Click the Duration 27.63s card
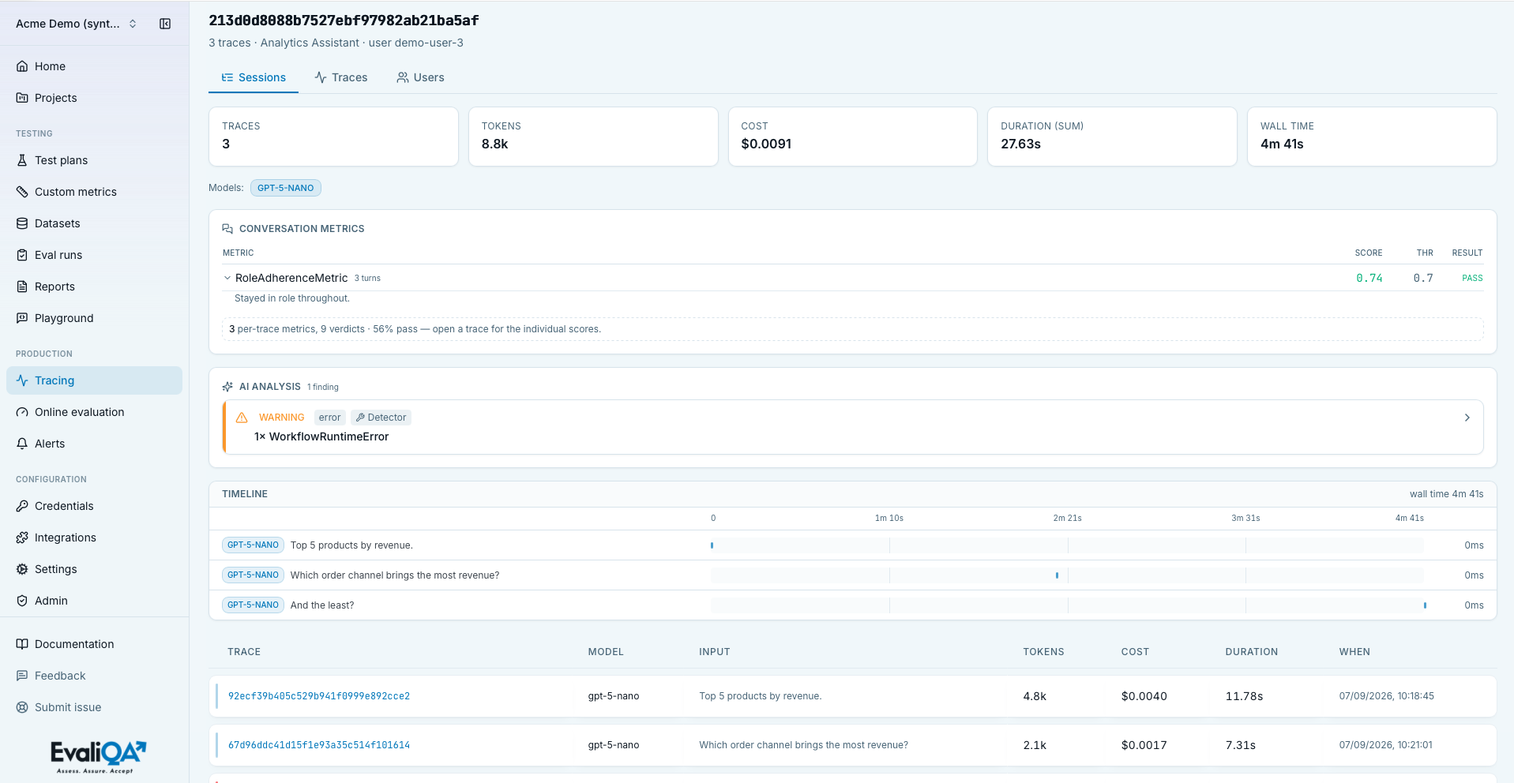 pos(1112,137)
